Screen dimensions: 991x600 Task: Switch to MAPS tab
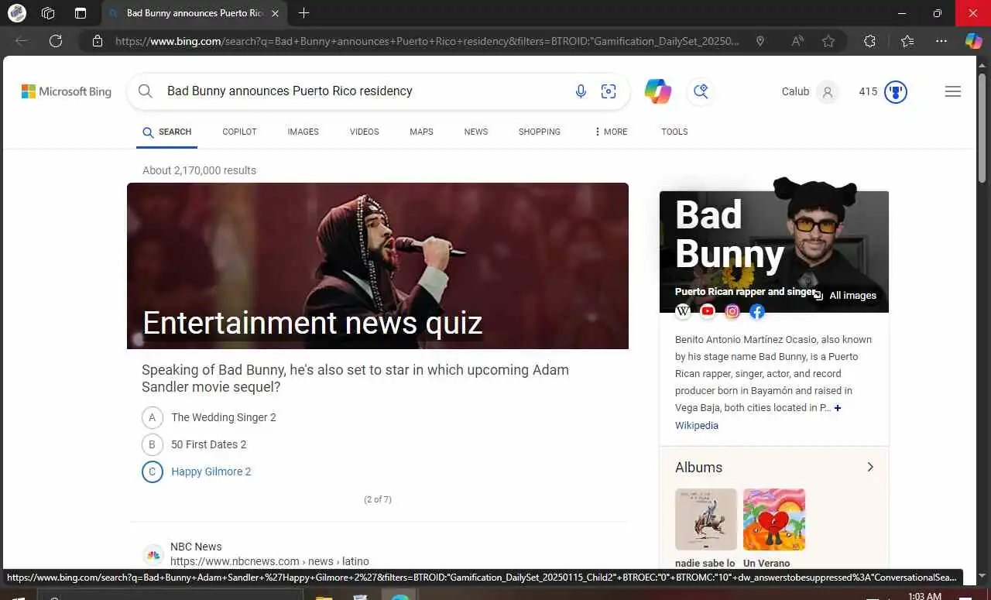click(x=421, y=132)
